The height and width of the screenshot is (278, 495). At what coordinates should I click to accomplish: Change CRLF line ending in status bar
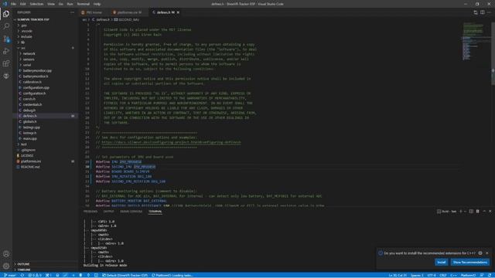(443, 275)
